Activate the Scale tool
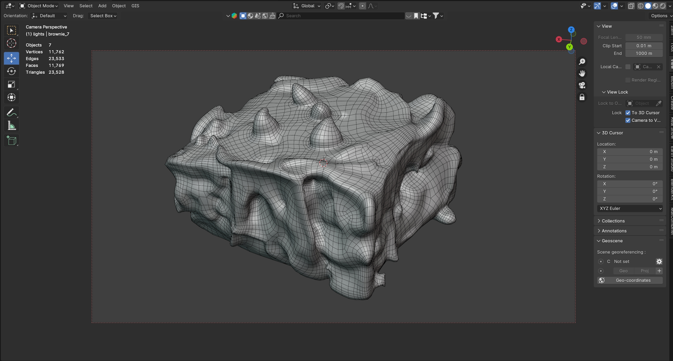Image resolution: width=673 pixels, height=361 pixels. coord(11,84)
